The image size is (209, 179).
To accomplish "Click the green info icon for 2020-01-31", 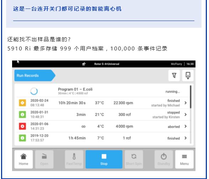I will tap(22, 114).
